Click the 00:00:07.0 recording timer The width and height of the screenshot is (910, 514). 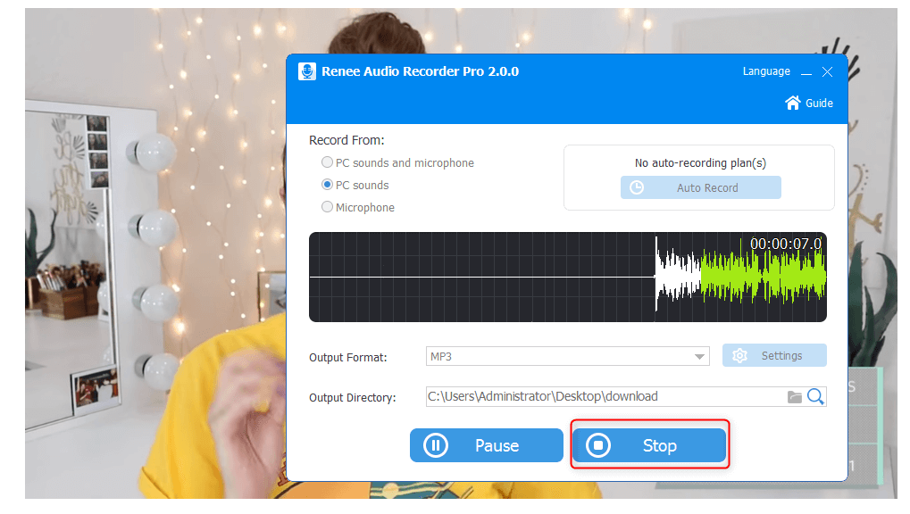point(785,244)
